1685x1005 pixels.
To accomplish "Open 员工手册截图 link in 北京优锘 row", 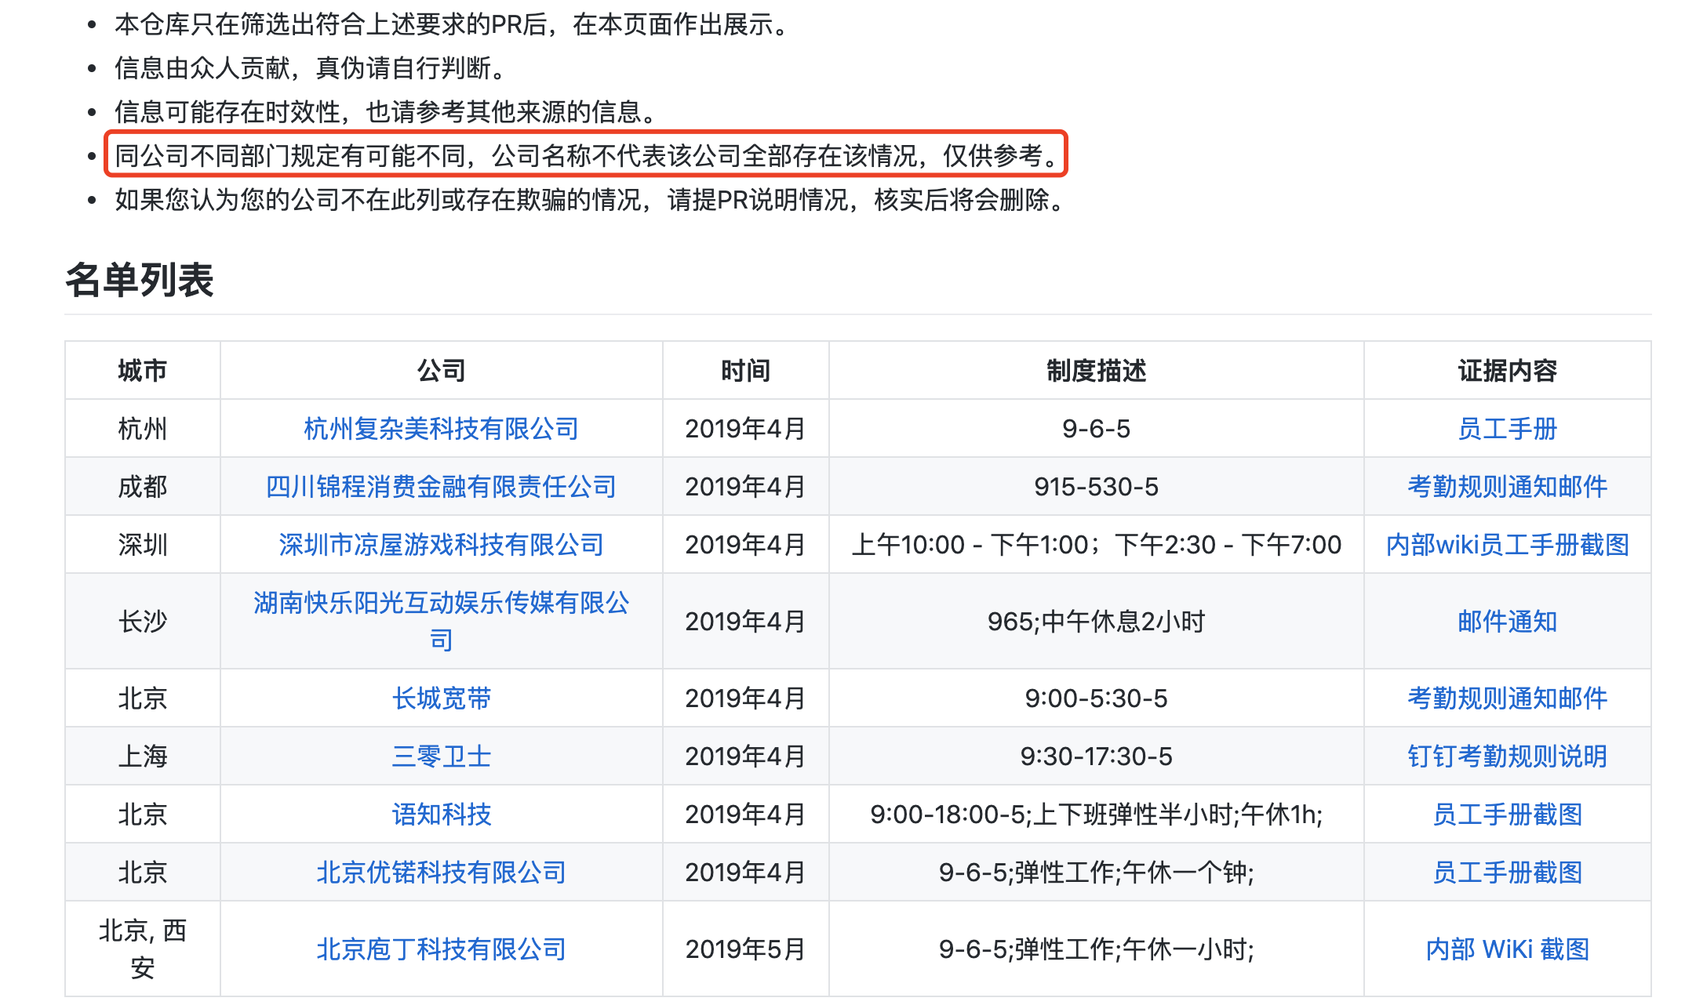I will [1507, 873].
